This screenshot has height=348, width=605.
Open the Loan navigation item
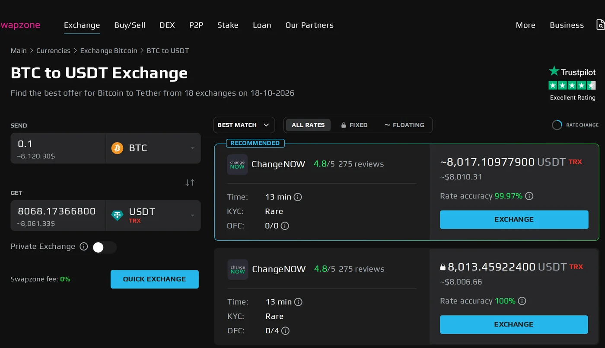point(262,25)
